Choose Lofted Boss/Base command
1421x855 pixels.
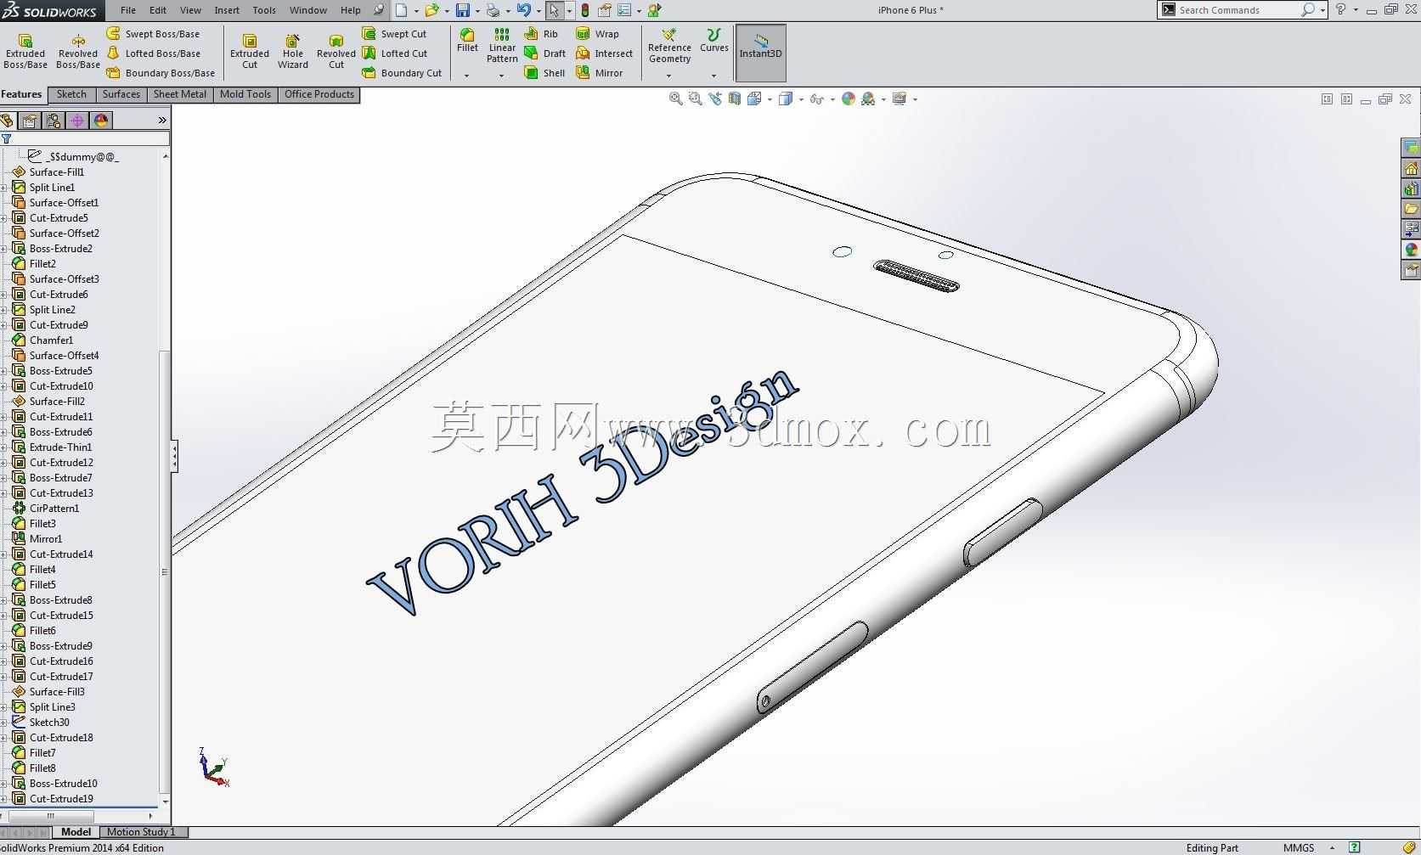[x=154, y=53]
